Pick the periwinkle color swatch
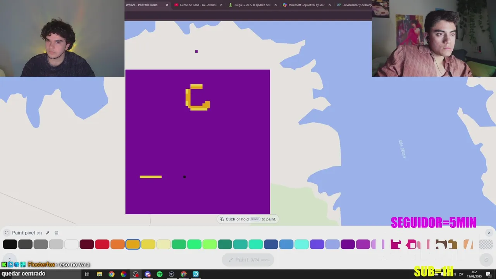The height and width of the screenshot is (279, 496). tap(332, 244)
